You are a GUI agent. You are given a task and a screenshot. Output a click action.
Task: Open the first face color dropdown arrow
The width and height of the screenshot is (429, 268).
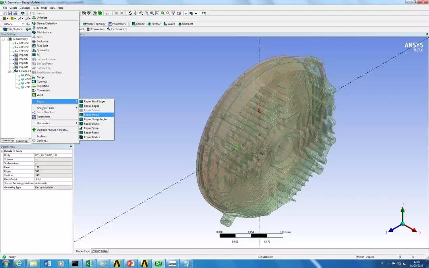click(x=8, y=19)
